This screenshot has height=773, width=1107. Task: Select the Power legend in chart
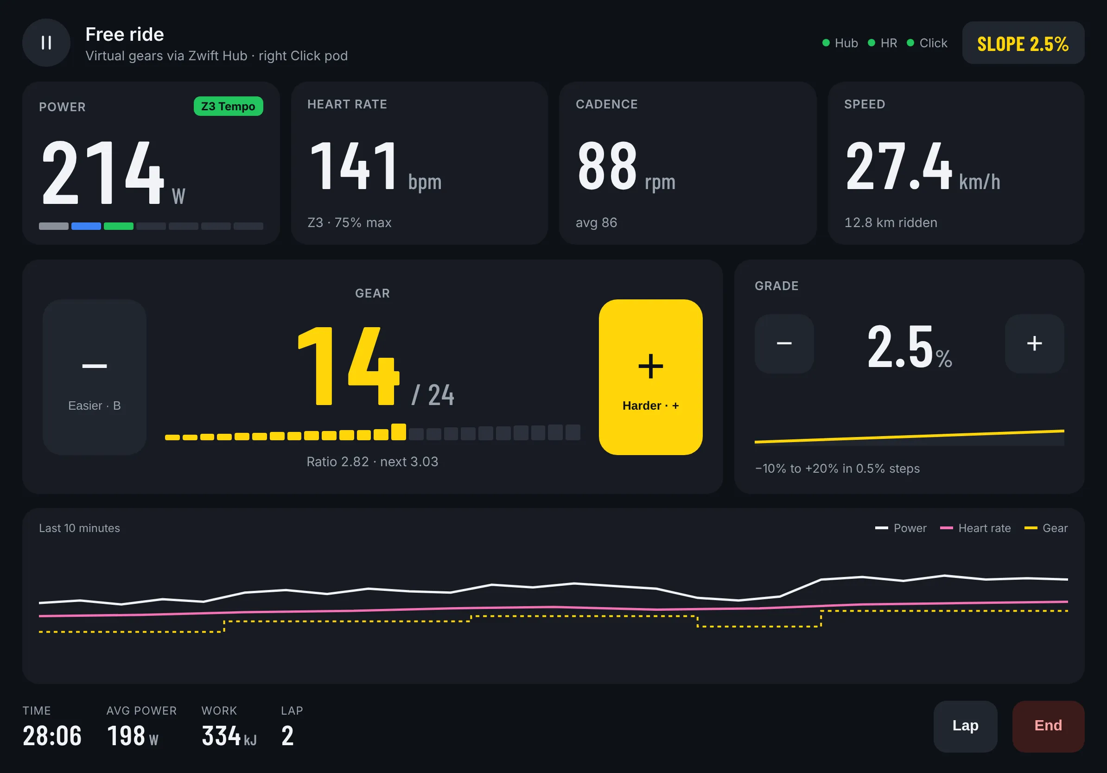click(x=901, y=528)
